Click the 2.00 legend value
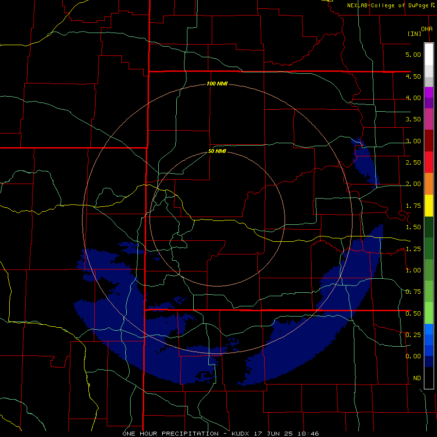 (413, 184)
